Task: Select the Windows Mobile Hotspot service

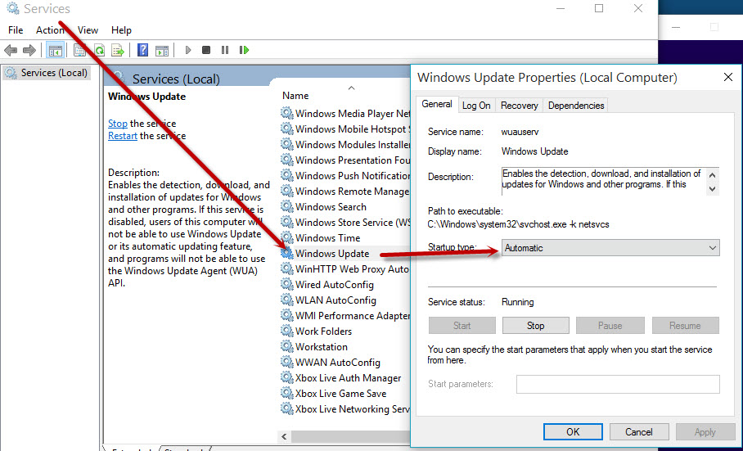Action: coord(345,129)
